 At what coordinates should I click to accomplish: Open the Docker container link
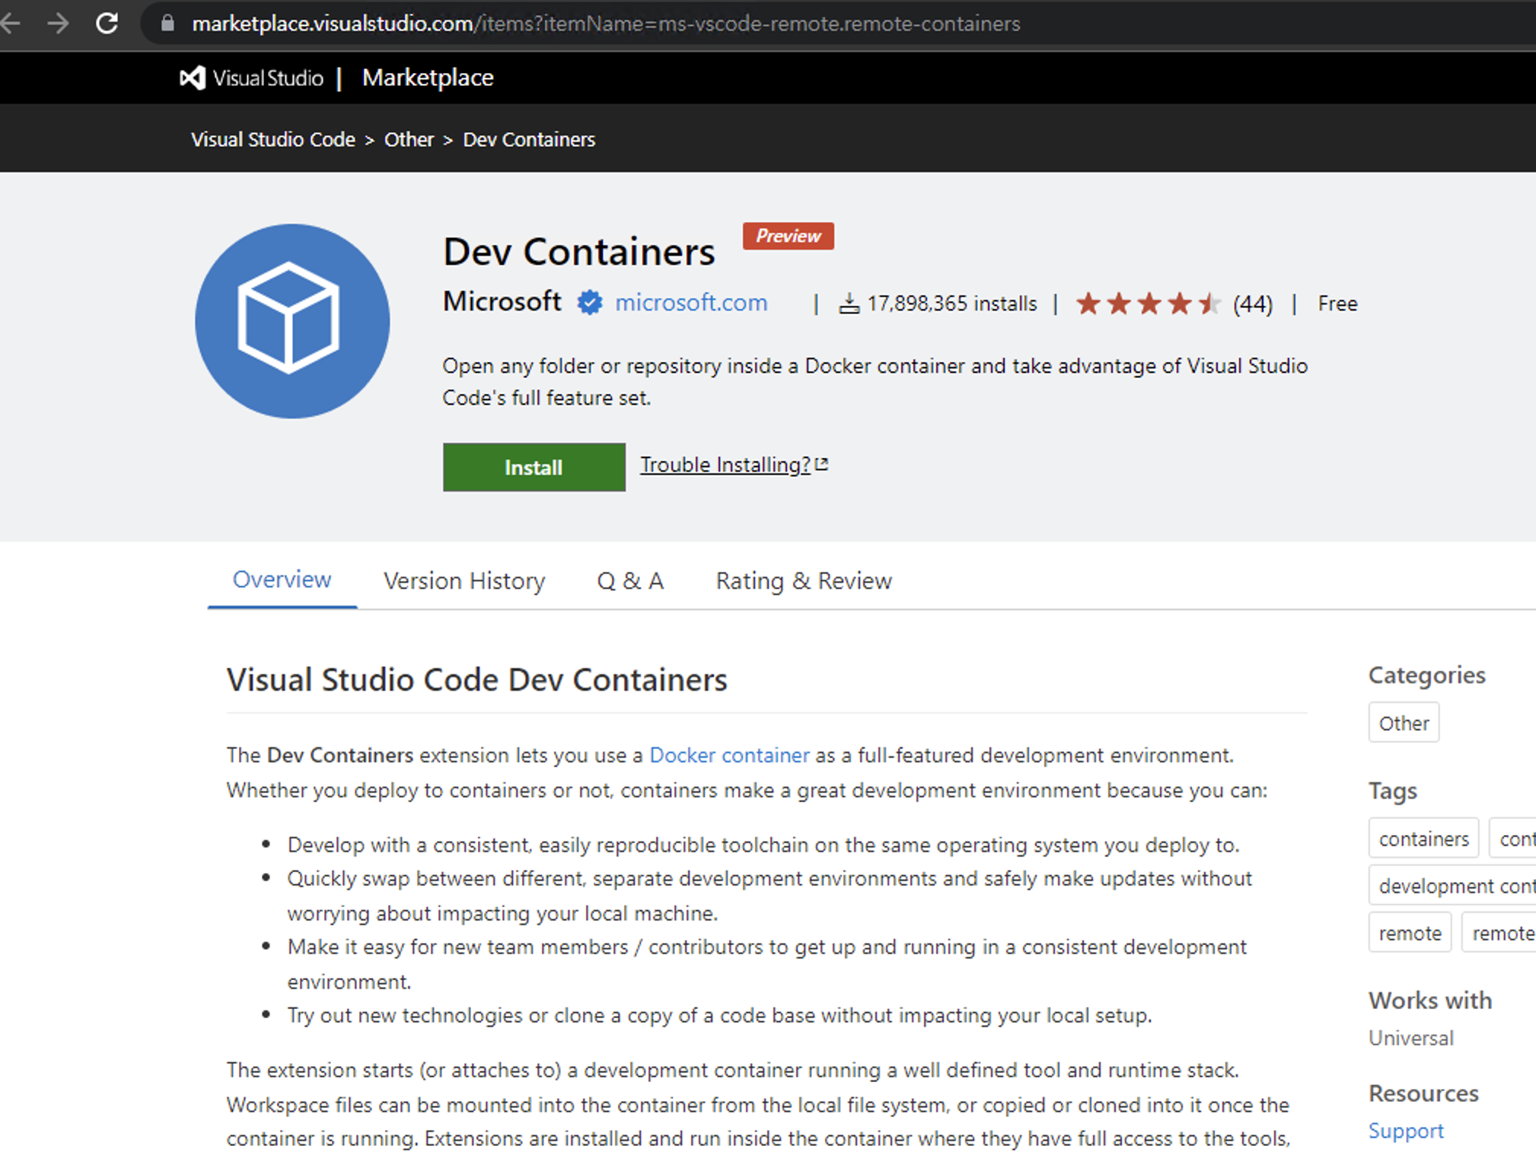728,755
